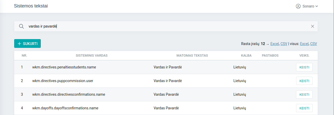Image resolution: width=334 pixels, height=115 pixels.
Task: Click KEISTI for penaltiesstudents.name row
Action: point(304,67)
